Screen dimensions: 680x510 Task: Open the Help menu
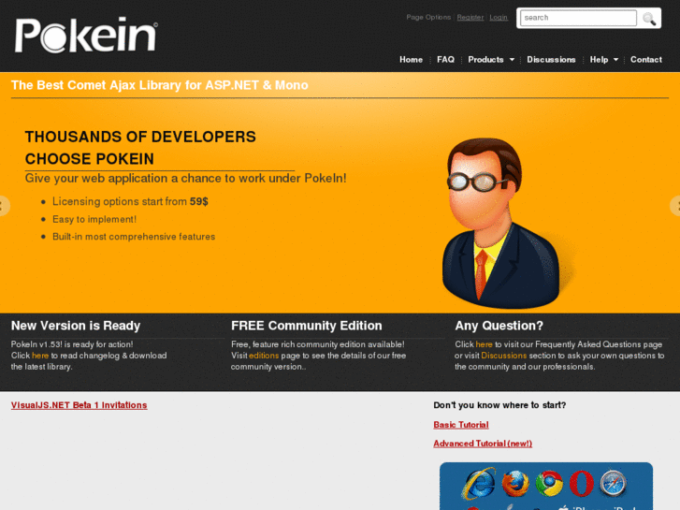pyautogui.click(x=599, y=60)
